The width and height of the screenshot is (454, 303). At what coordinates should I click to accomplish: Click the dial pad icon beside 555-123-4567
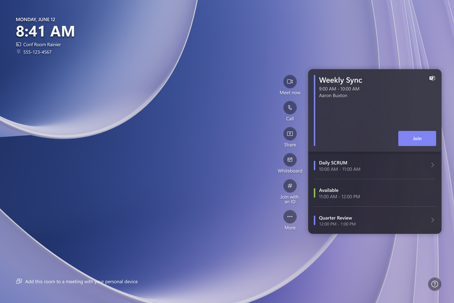18,52
